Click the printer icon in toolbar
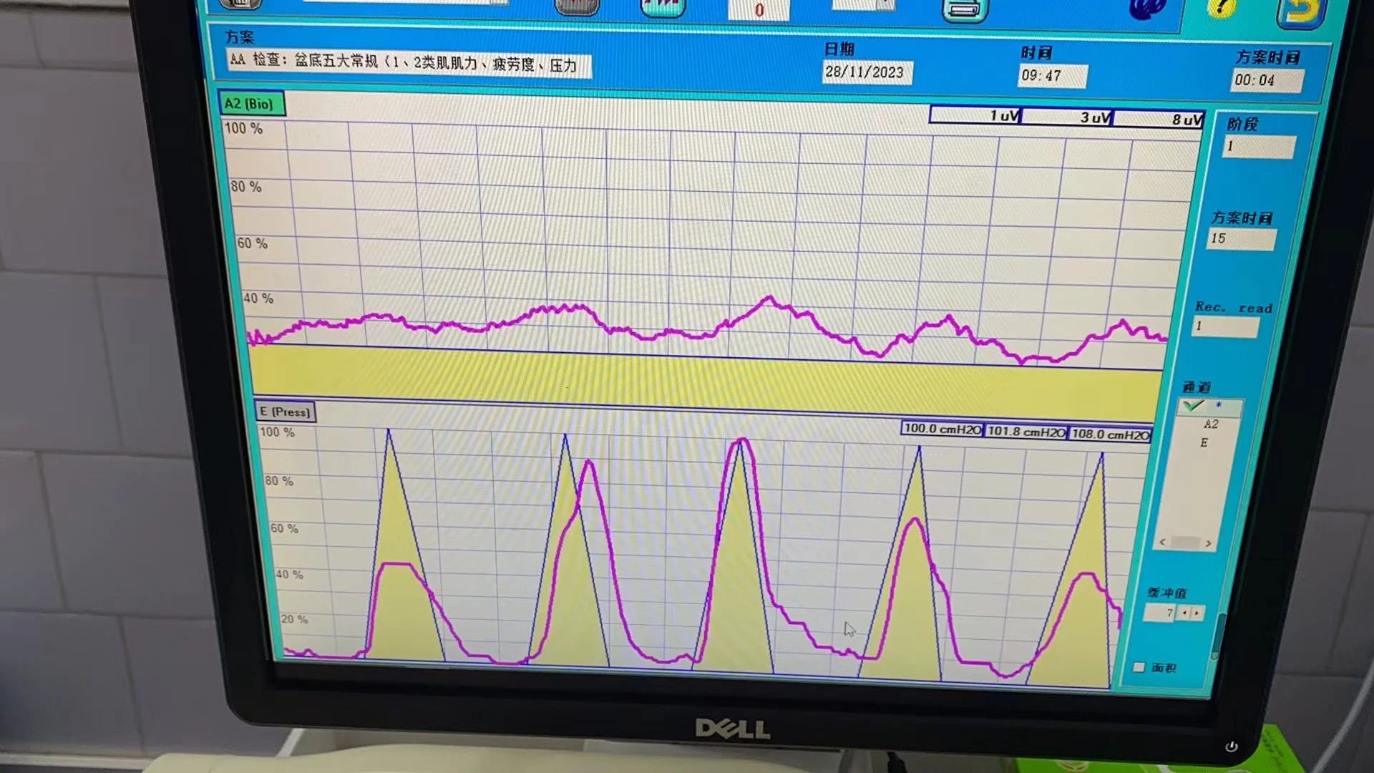The height and width of the screenshot is (773, 1374). (965, 9)
